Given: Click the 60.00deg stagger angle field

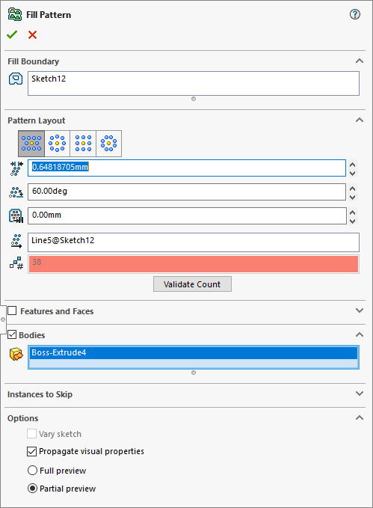Looking at the screenshot, I should 187,192.
